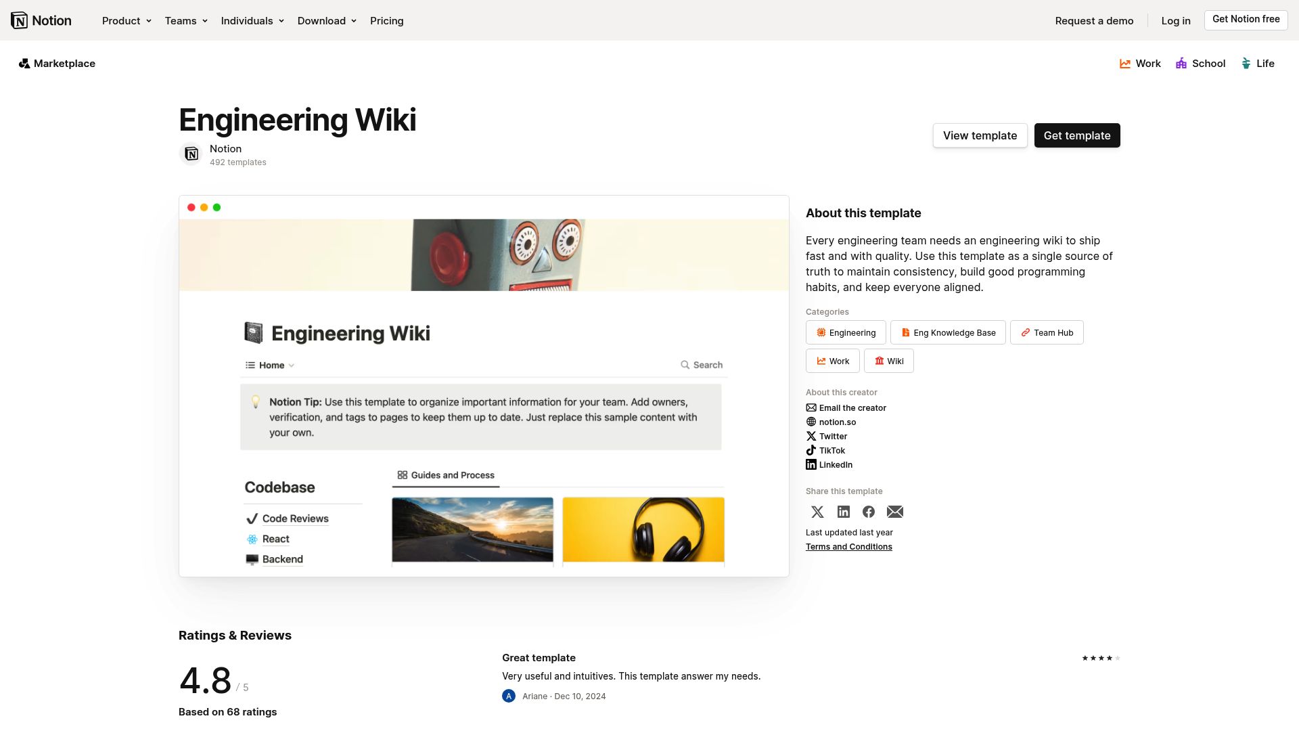Click the envelope icon beside Email the creator
1299x731 pixels.
pos(811,408)
